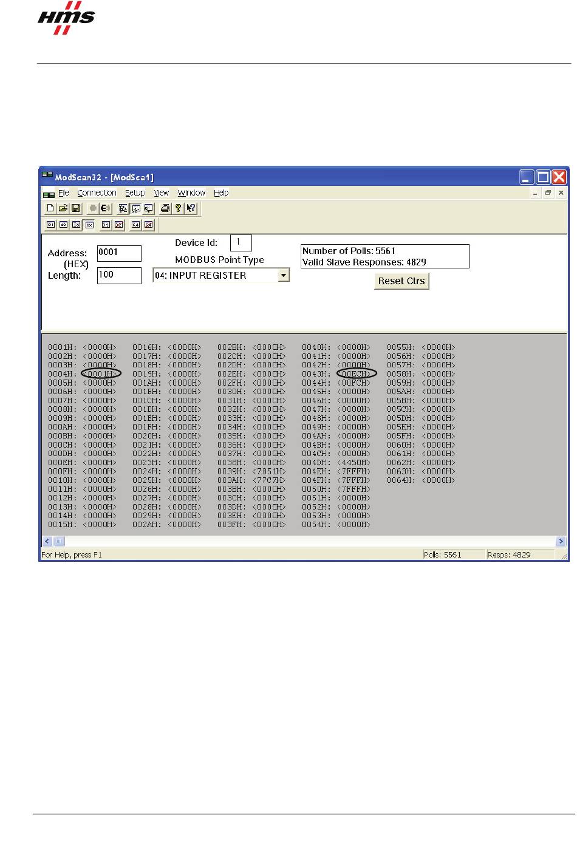Click the 'Number of Polls: 5561' text
This screenshot has width=577, height=849.
click(349, 251)
